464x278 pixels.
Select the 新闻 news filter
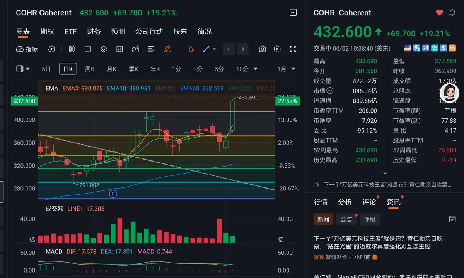323,219
